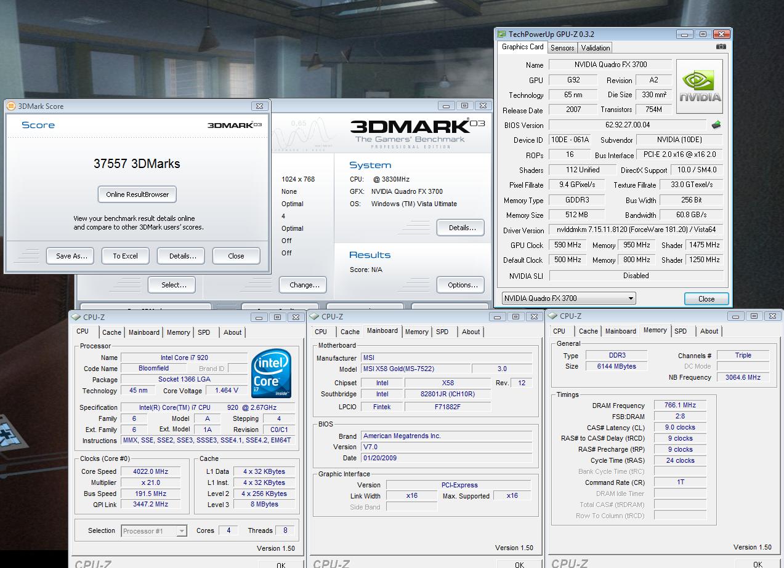Click the GPU-Z screenshot camera icon

[721, 47]
